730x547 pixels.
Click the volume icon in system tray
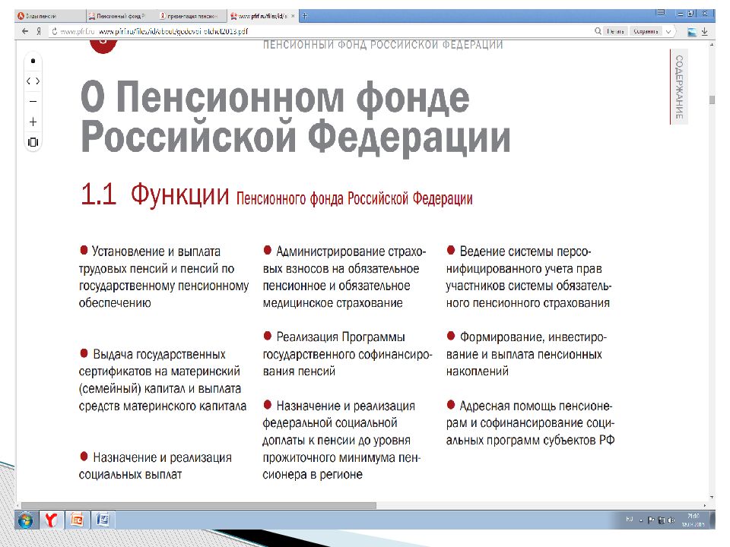pyautogui.click(x=671, y=520)
